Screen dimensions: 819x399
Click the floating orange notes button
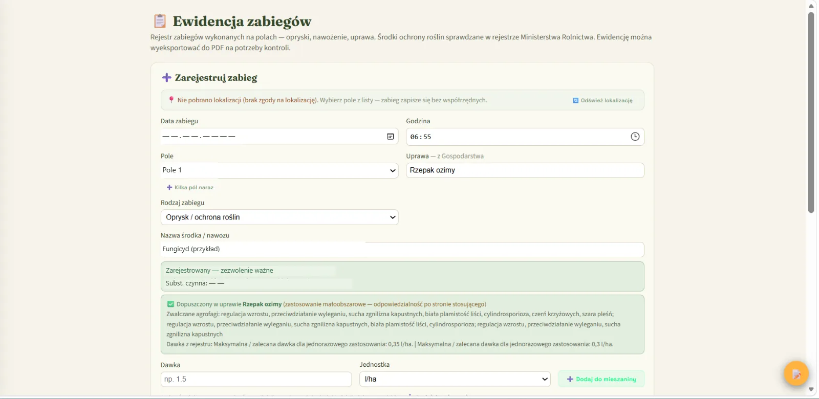(796, 374)
